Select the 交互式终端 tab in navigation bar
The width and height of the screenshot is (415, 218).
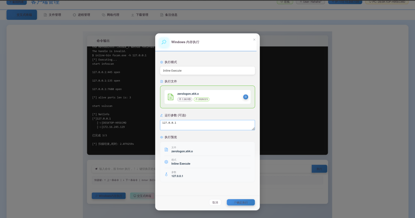22,15
